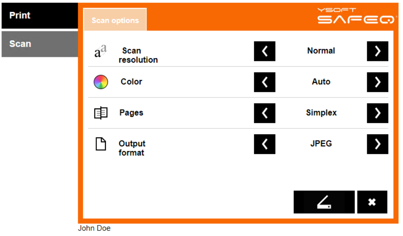
Task: Select the Scan menu item
Action: point(39,44)
